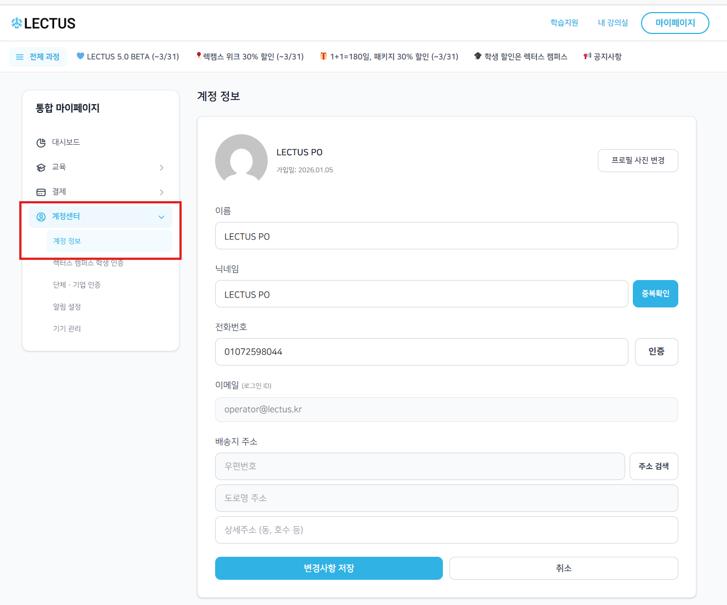Click the 프로필 사진 변경 button

[638, 161]
